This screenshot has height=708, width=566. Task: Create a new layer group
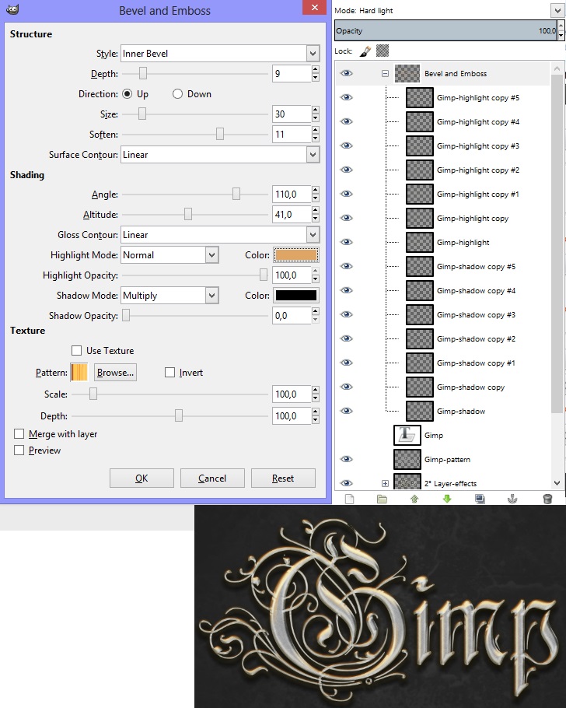pyautogui.click(x=382, y=499)
